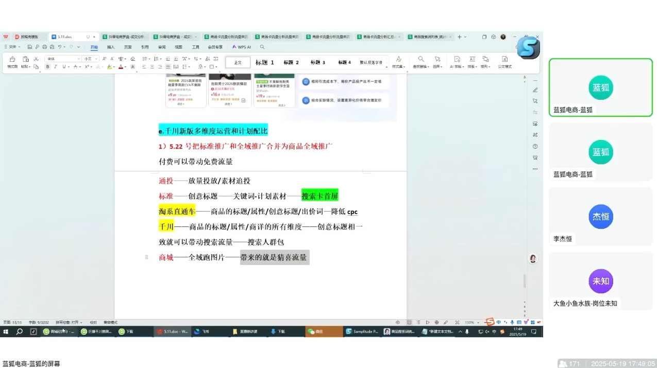Click the Undo icon in quick access toolbar

[x=59, y=47]
